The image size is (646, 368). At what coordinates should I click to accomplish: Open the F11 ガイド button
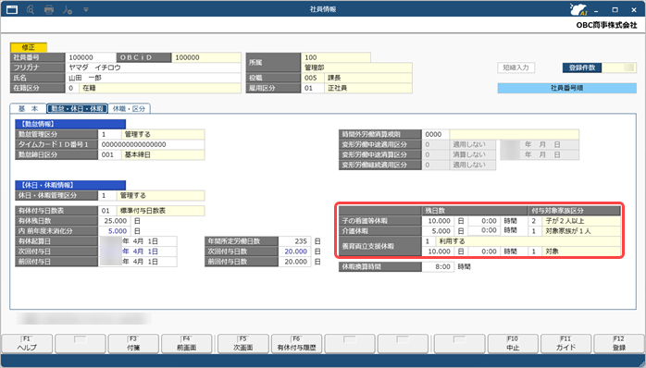pos(565,343)
